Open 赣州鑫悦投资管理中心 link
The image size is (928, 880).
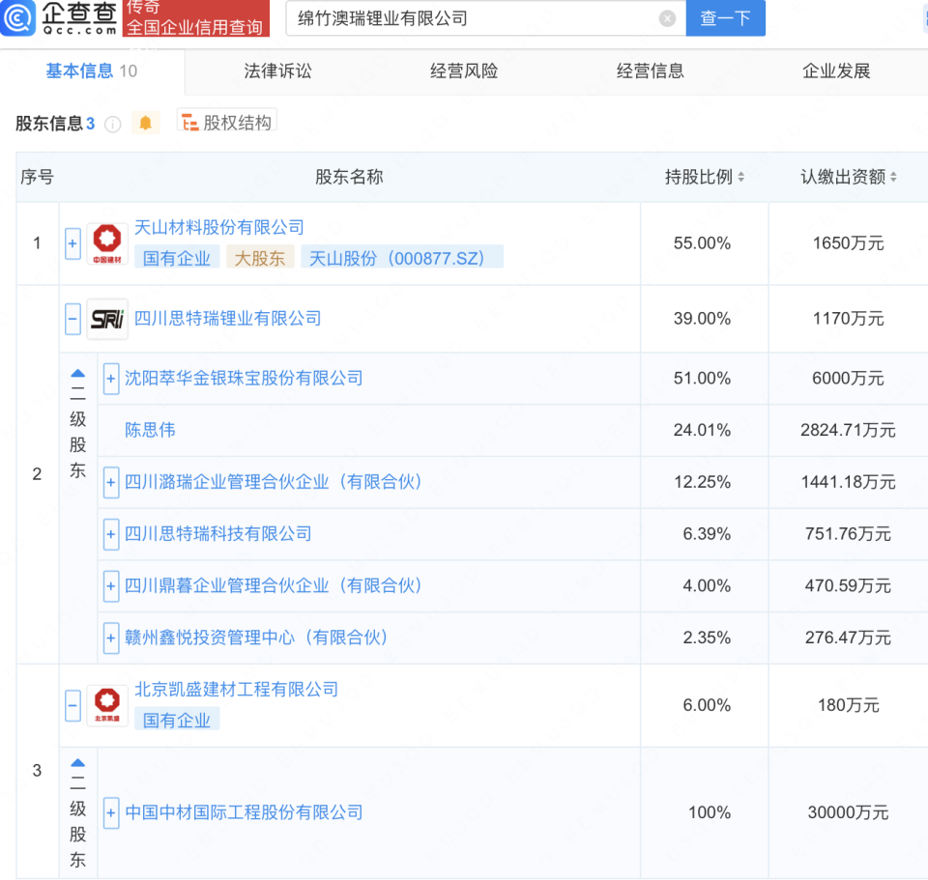point(256,638)
